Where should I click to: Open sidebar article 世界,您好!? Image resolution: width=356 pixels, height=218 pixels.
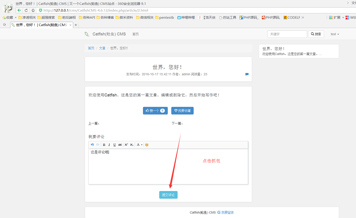point(273,49)
